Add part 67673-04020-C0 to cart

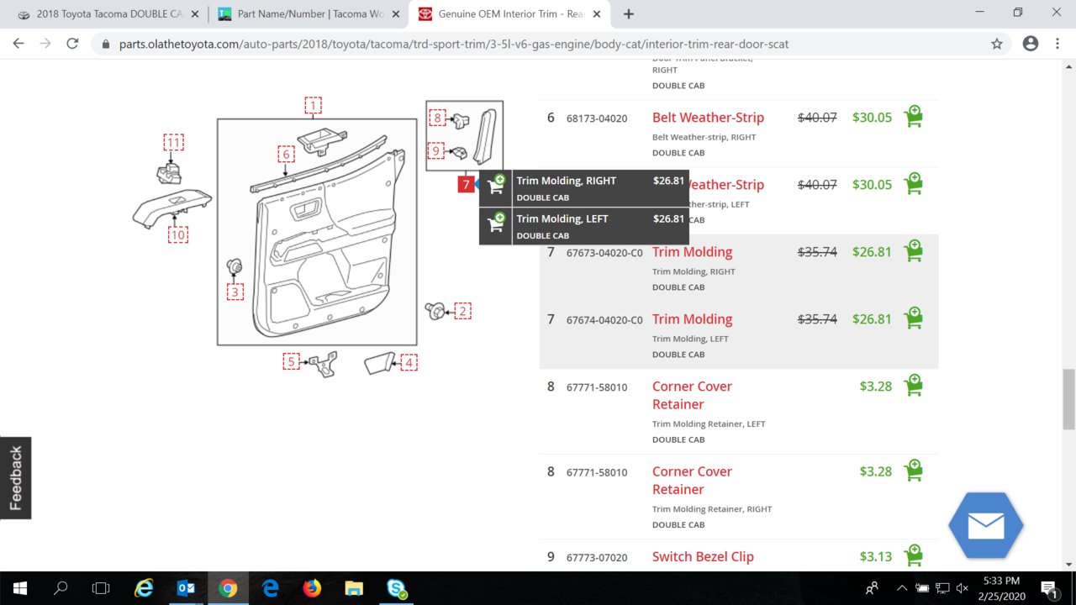tap(913, 250)
